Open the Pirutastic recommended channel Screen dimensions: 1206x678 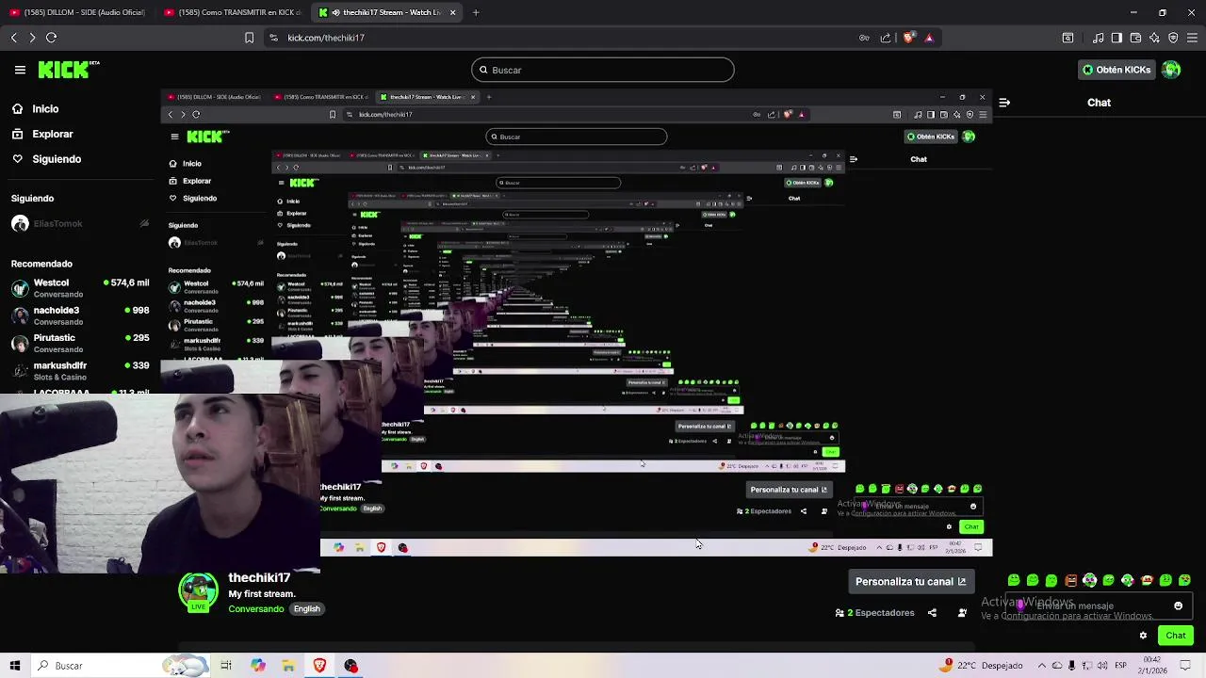click(80, 343)
